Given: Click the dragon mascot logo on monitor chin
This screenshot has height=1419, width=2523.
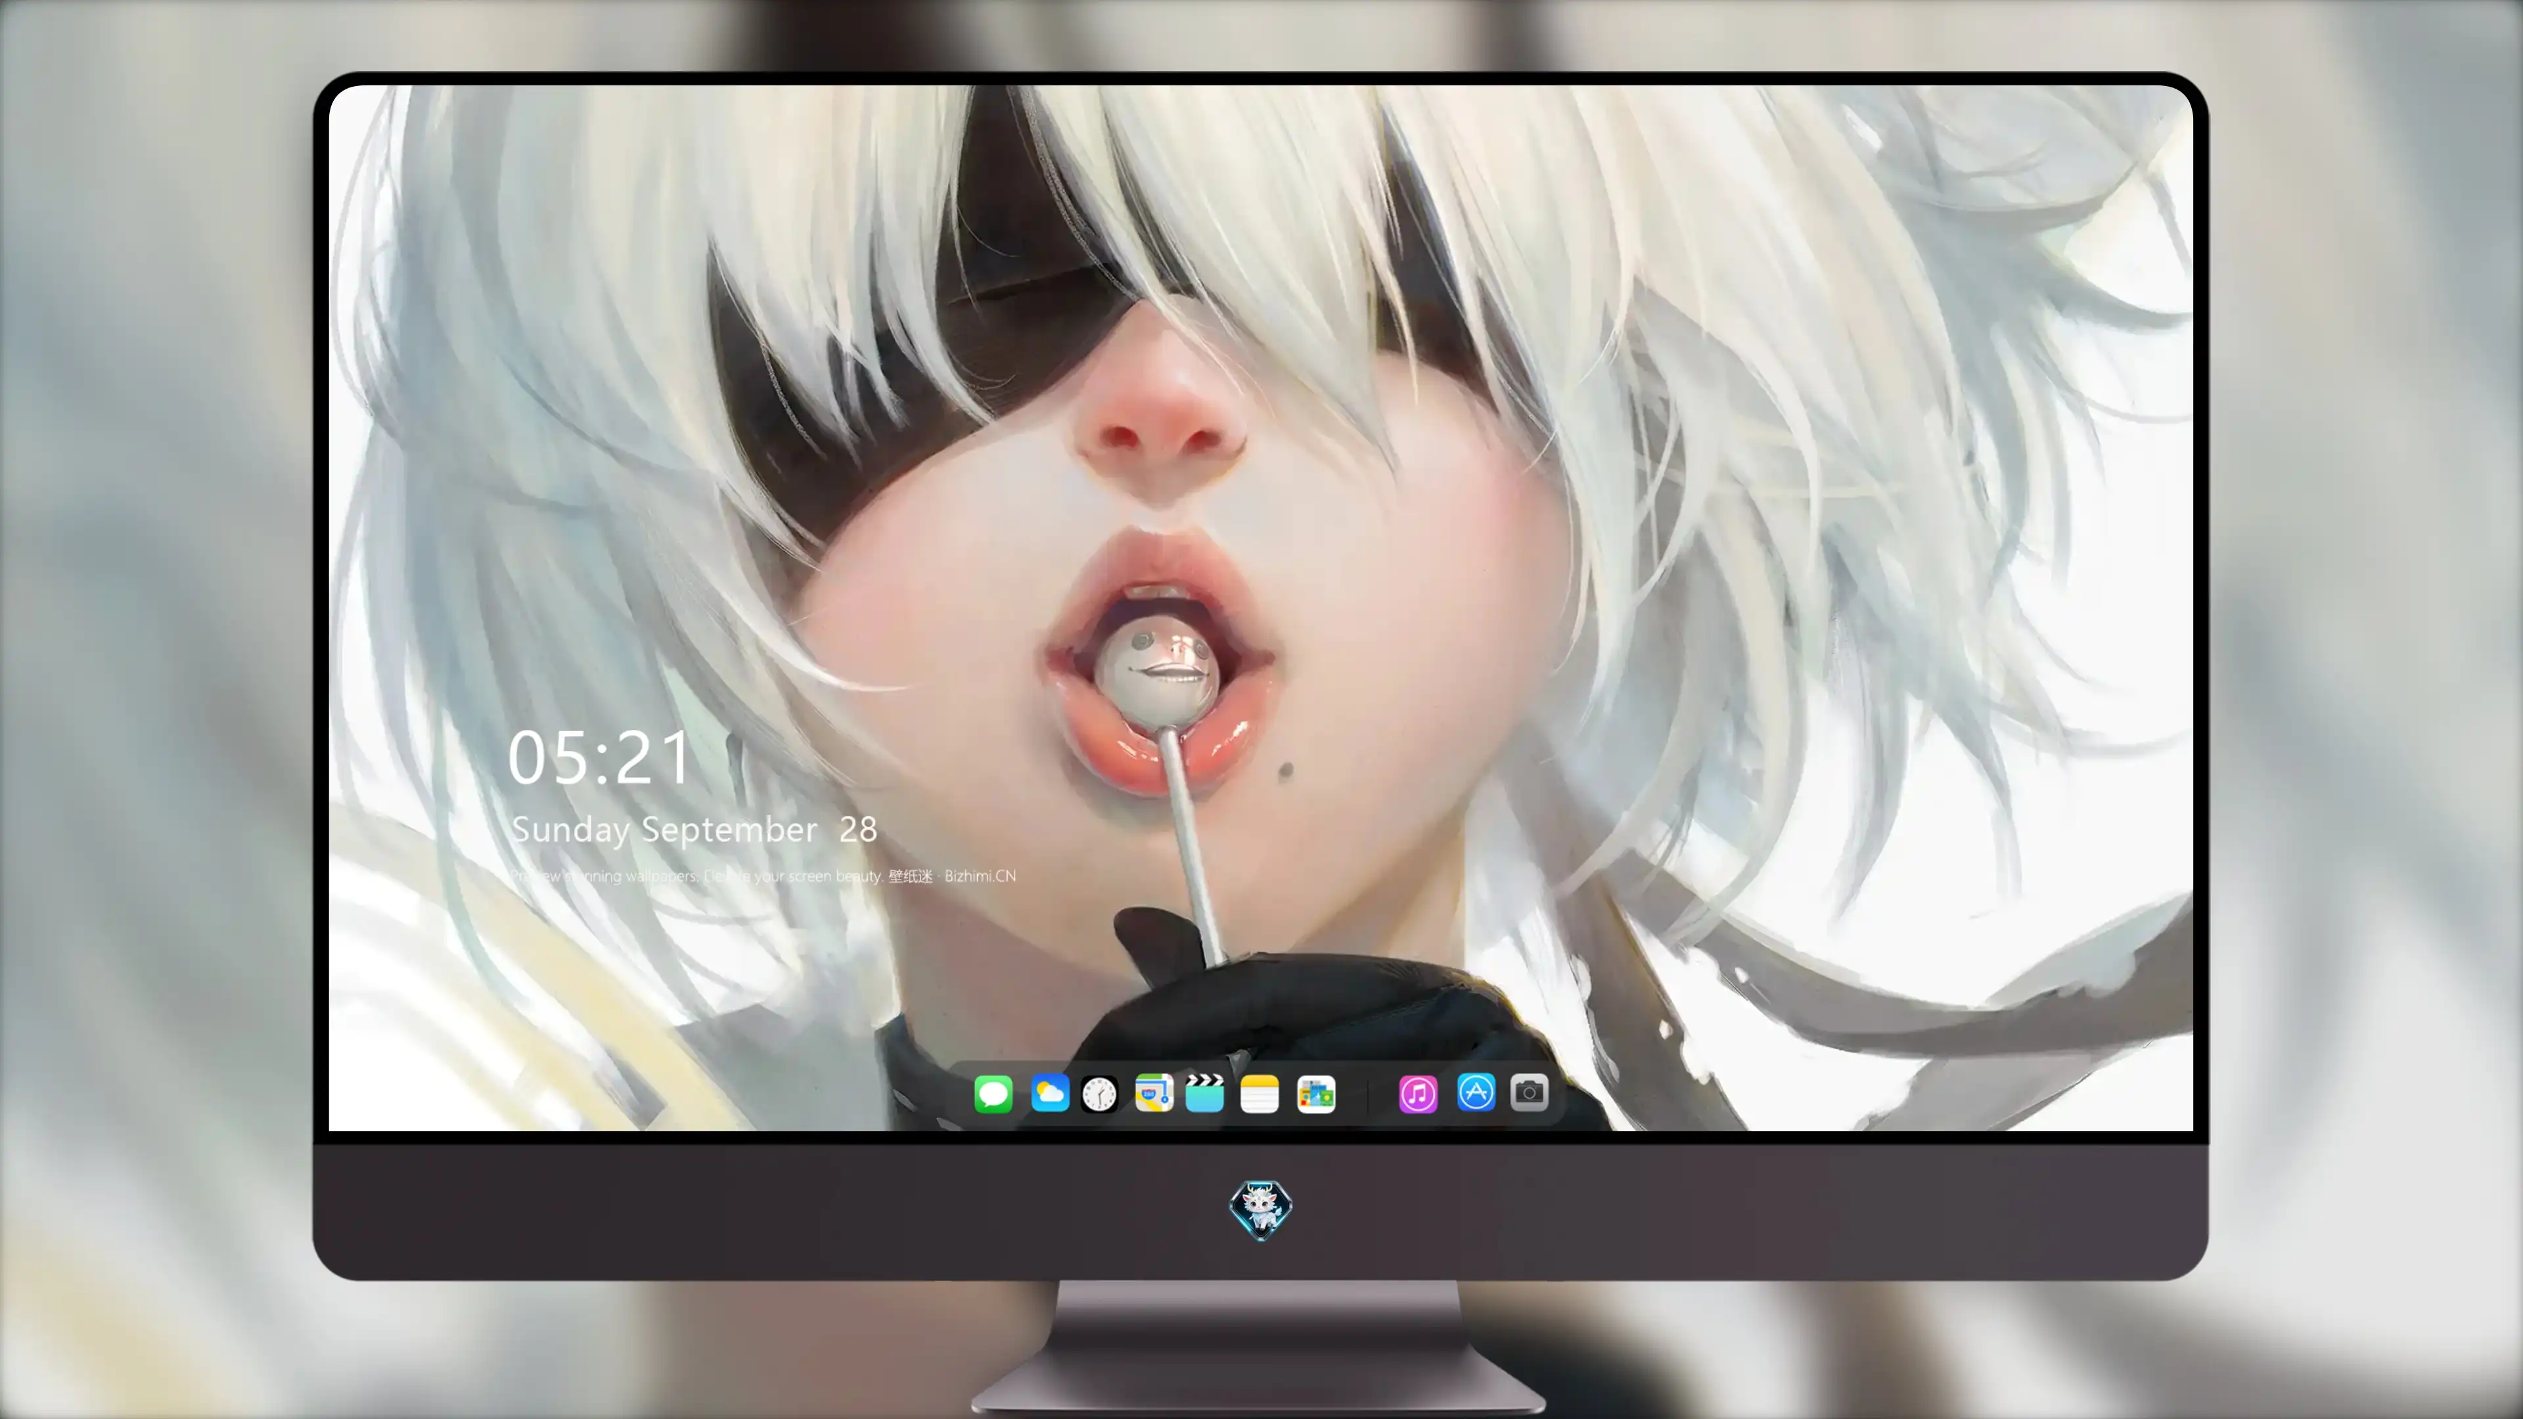Looking at the screenshot, I should (x=1261, y=1210).
